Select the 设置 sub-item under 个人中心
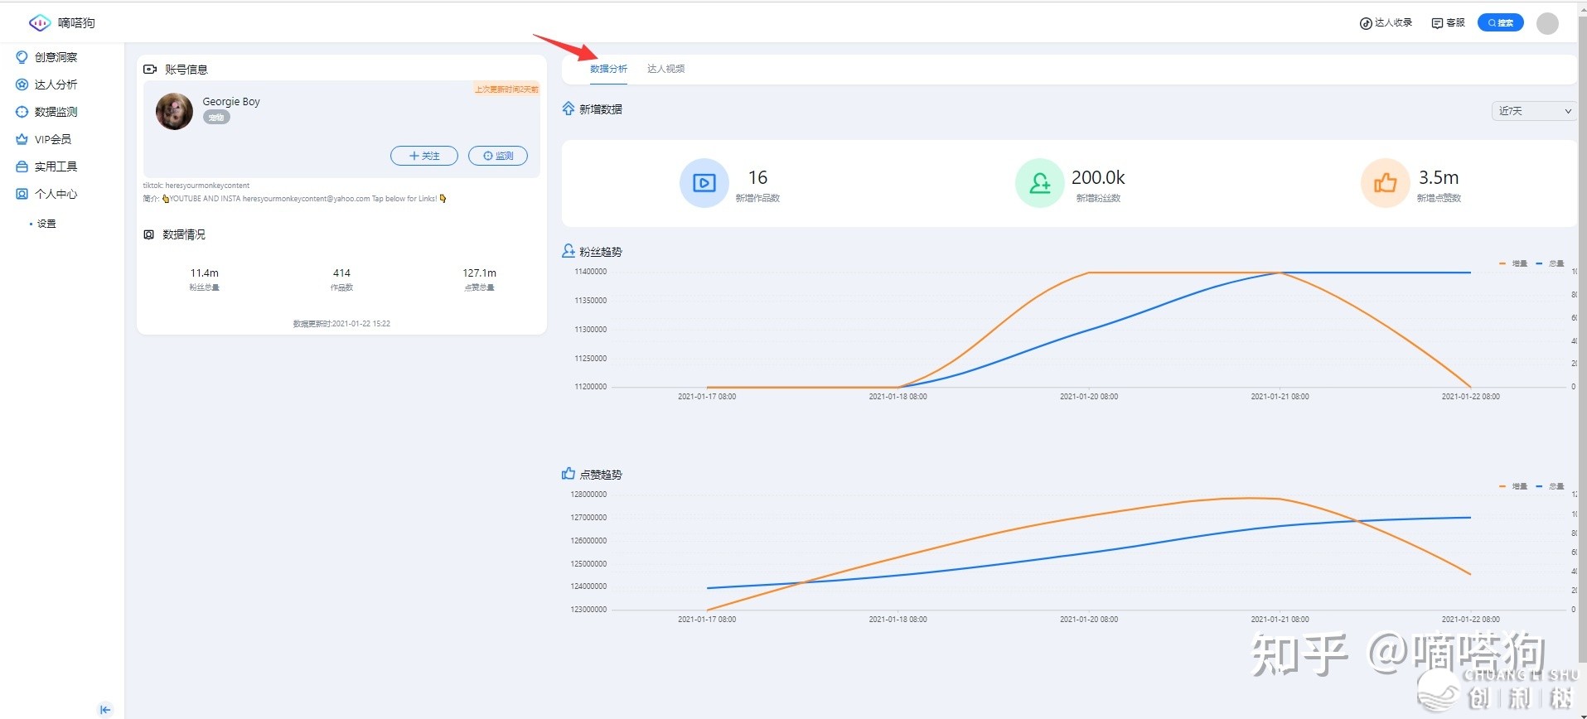Image resolution: width=1587 pixels, height=719 pixels. [x=46, y=224]
